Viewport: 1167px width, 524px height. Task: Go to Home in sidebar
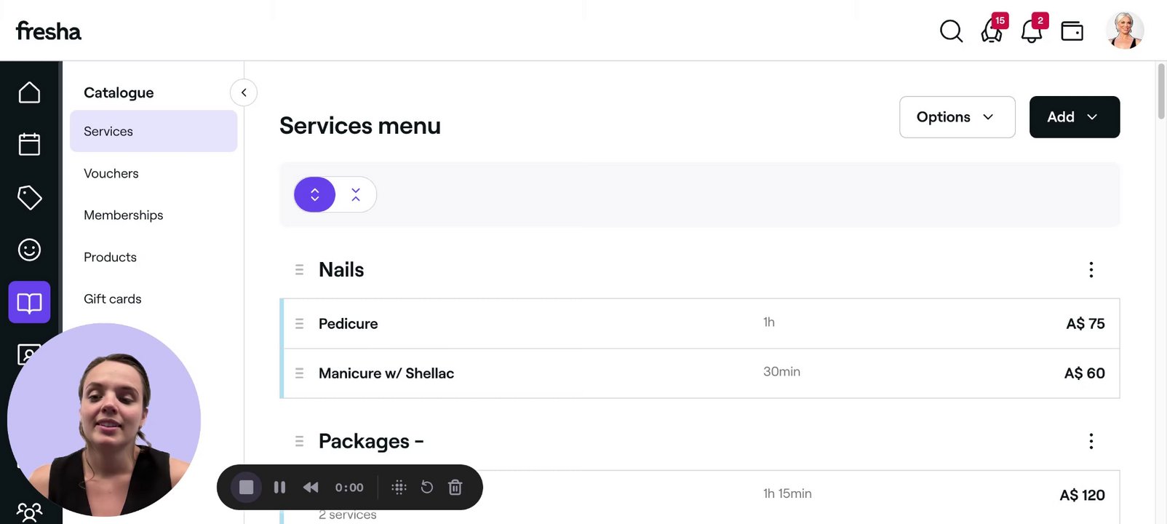29,92
